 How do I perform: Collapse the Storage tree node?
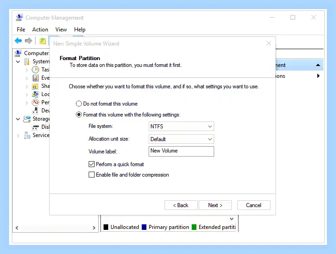pyautogui.click(x=18, y=119)
